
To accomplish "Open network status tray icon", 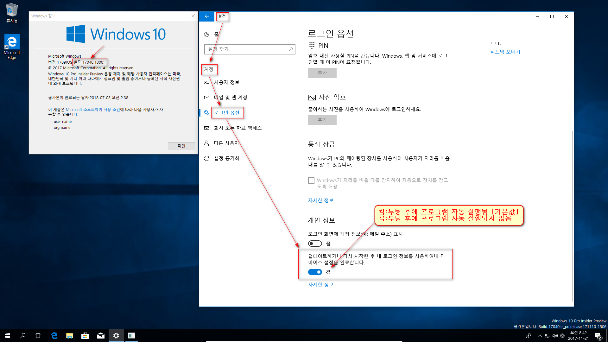I will (548, 336).
